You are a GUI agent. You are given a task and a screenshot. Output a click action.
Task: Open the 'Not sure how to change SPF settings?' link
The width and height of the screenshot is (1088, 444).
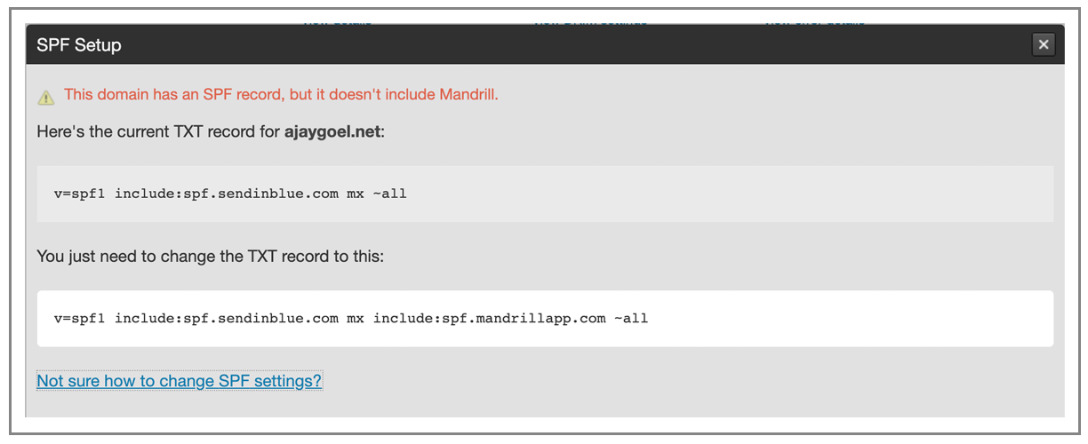(179, 381)
